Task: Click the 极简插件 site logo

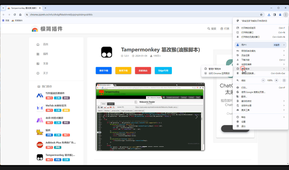Action: tap(47, 29)
